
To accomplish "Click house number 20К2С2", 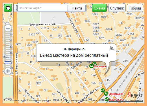I will [139, 18].
